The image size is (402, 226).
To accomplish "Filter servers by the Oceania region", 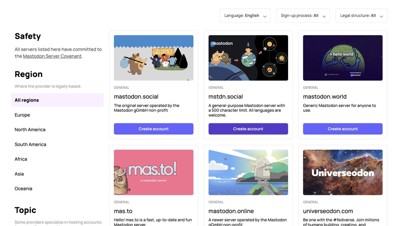I will pos(23,189).
